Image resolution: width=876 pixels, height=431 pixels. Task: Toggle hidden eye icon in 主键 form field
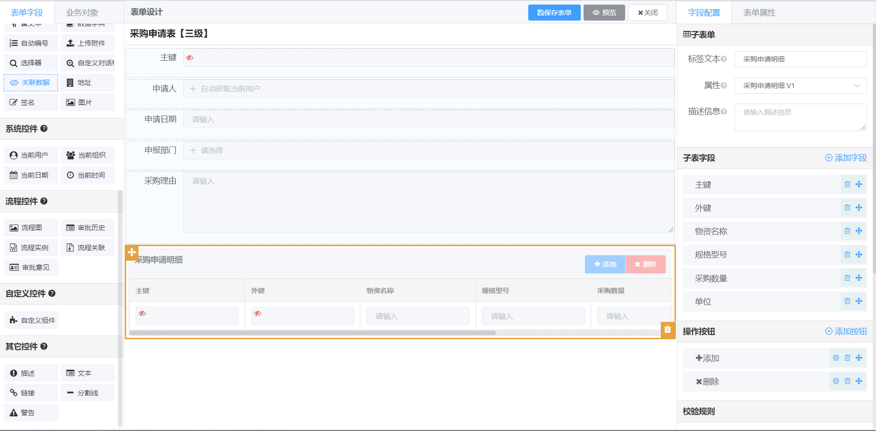190,58
